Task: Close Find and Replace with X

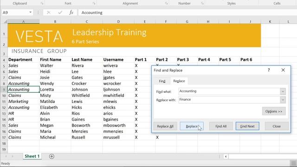Action: (283, 70)
